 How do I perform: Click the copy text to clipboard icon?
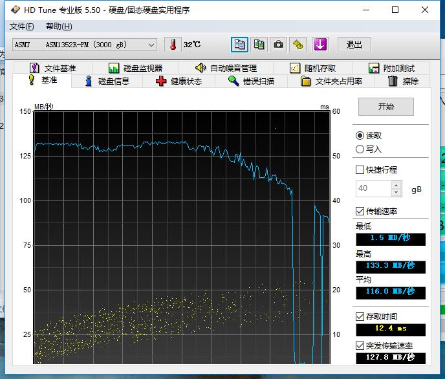pyautogui.click(x=239, y=45)
